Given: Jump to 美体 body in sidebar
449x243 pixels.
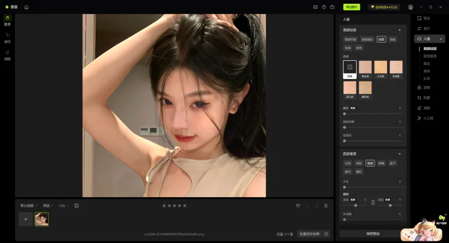Looking at the screenshot, I should 427,71.
